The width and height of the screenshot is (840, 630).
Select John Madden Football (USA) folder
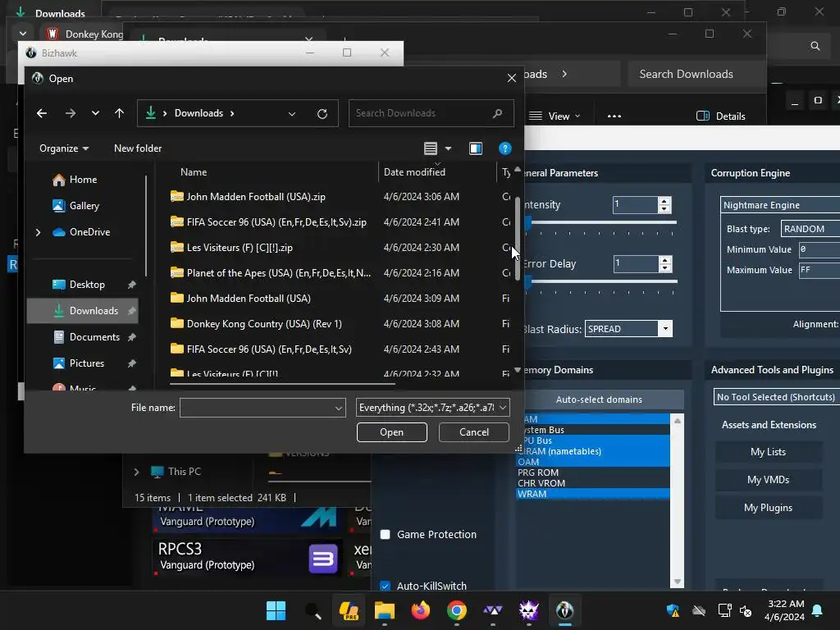point(249,299)
